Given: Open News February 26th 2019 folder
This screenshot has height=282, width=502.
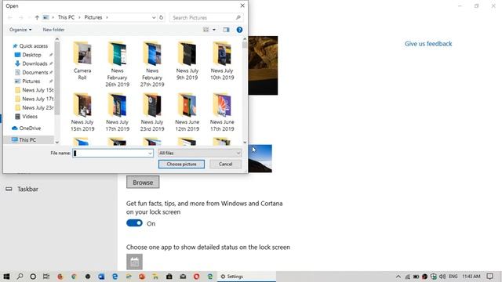Looking at the screenshot, I should (x=117, y=64).
